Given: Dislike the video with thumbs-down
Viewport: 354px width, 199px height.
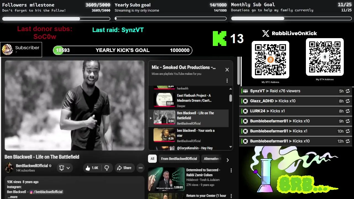Looking at the screenshot, I should pos(107,168).
